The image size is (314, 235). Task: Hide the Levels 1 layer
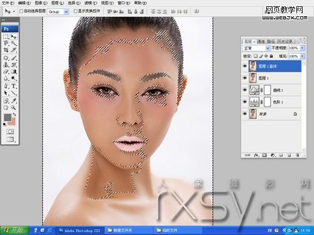click(245, 102)
